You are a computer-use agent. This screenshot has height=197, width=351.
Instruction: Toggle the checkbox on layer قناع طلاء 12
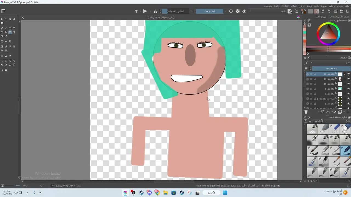coord(345,74)
